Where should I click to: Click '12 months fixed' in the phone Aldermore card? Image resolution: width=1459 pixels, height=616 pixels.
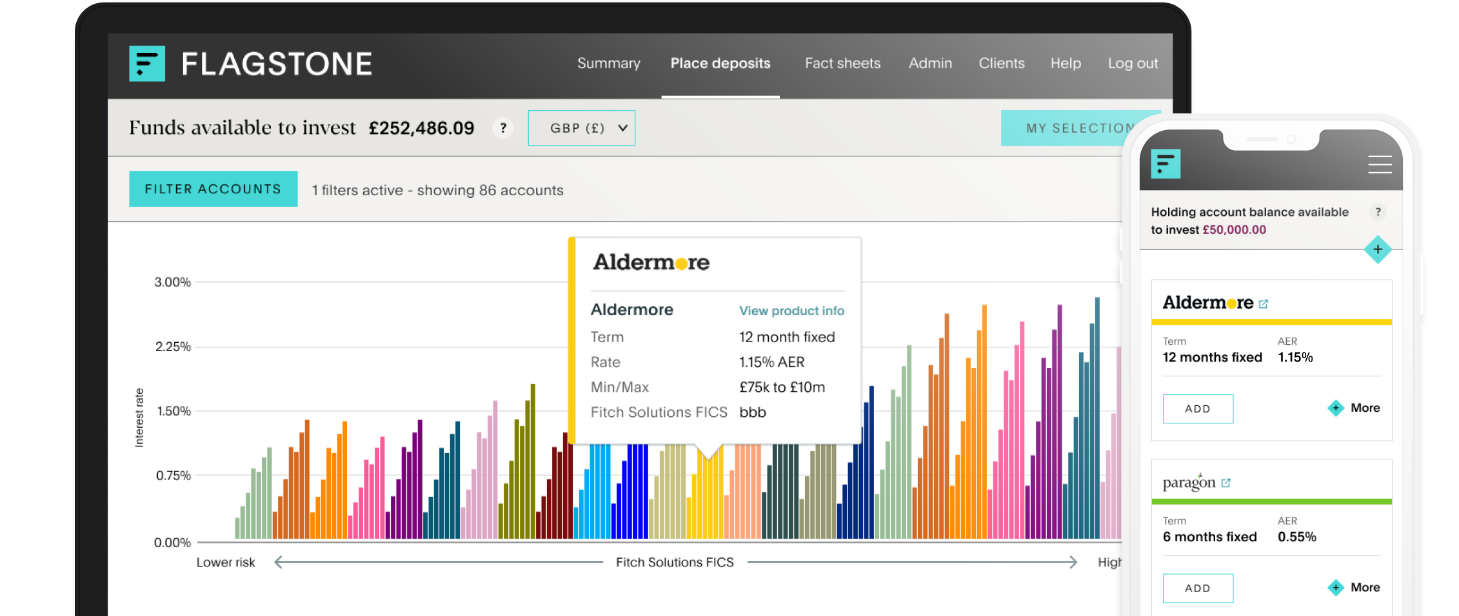tap(1212, 357)
